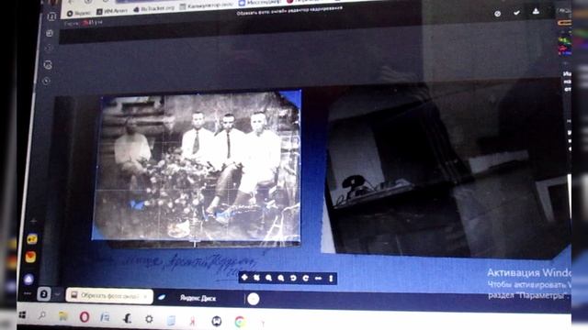Click the second magnifier zoom icon
The image size is (588, 330).
(x=281, y=278)
